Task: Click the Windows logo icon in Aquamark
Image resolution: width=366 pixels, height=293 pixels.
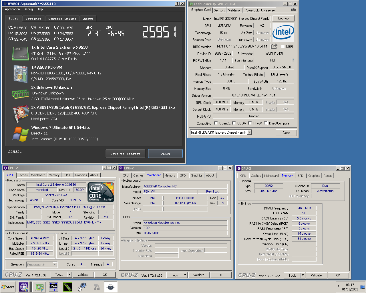Action: [21, 134]
